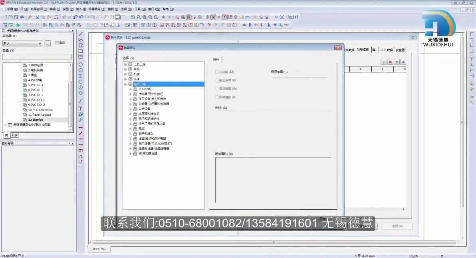Image resolution: width=476 pixels, height=258 pixels.
Task: Open the 插入 (I) menu
Action: click(x=81, y=9)
